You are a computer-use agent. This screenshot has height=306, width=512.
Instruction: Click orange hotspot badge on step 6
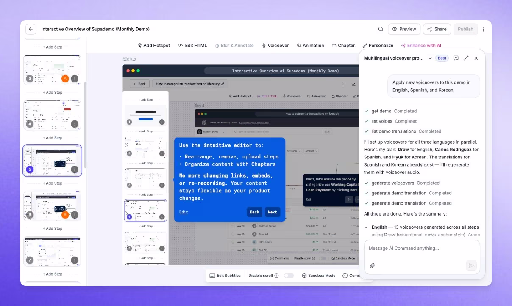[65, 215]
